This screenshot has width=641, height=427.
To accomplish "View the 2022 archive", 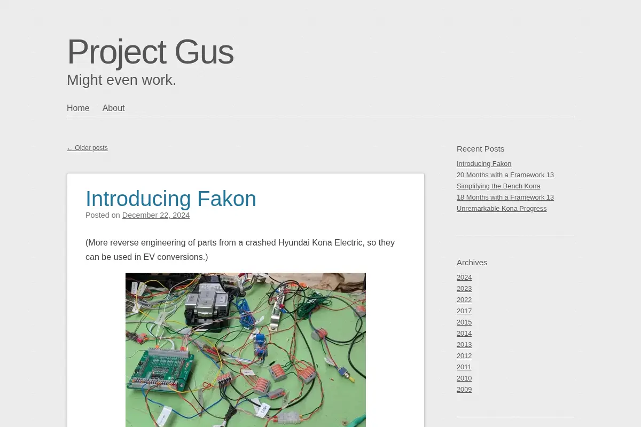I will click(x=464, y=299).
